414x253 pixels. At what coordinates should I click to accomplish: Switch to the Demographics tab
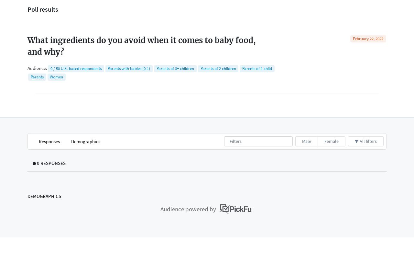click(x=86, y=142)
